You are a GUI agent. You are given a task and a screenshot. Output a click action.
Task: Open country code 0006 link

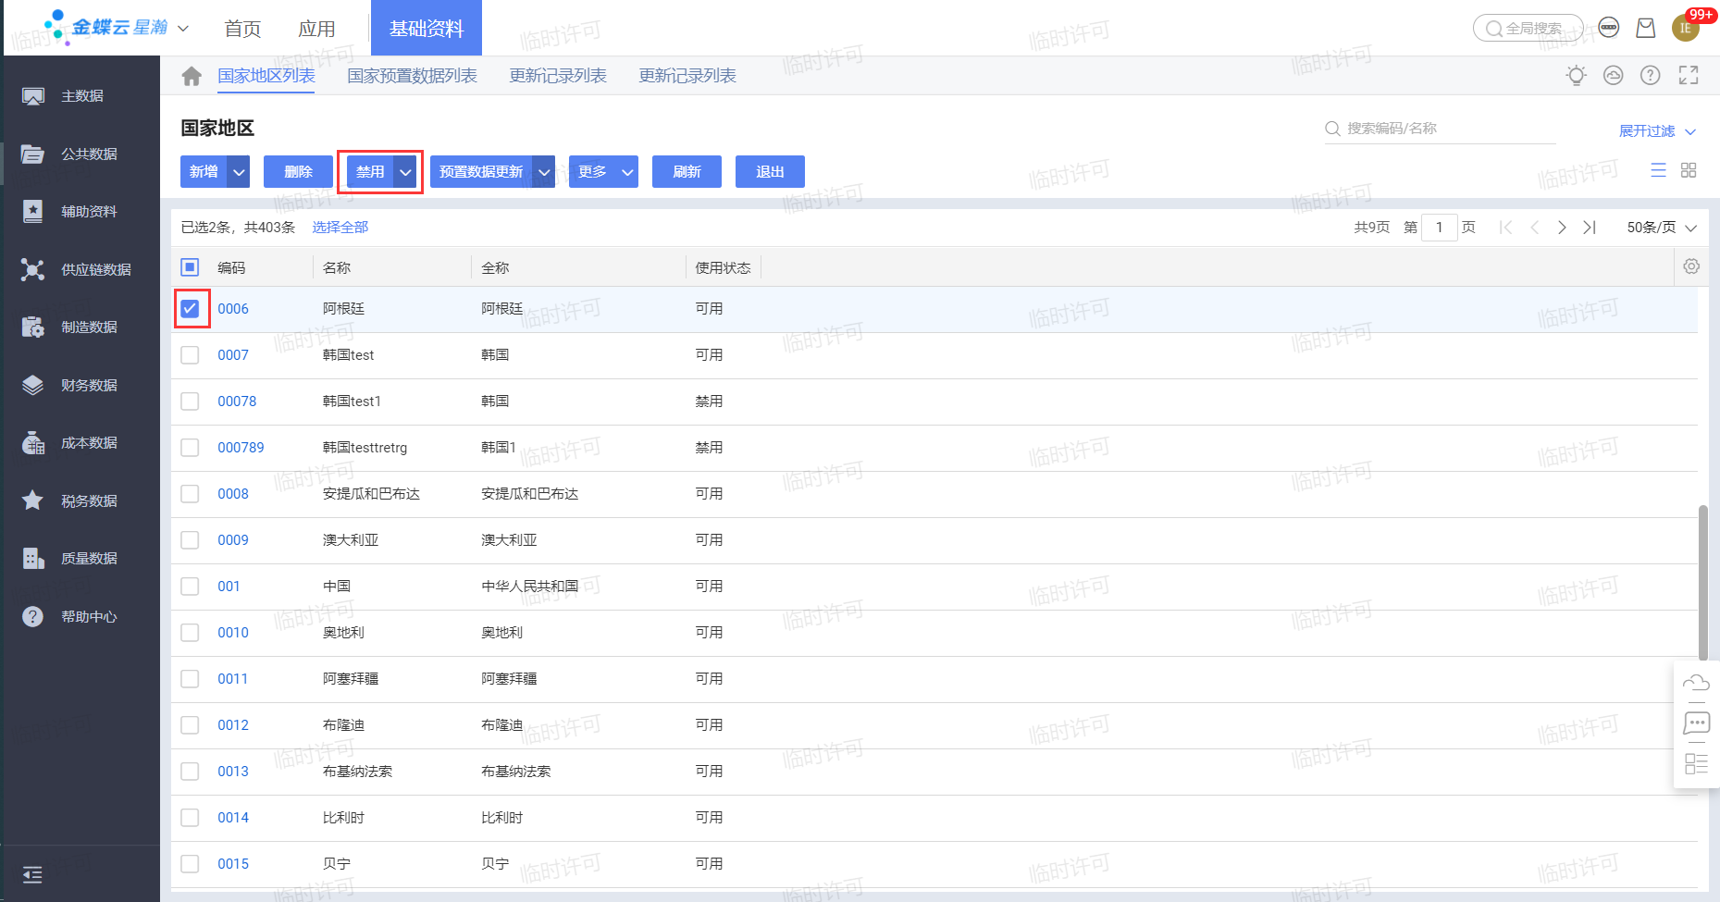tap(233, 309)
